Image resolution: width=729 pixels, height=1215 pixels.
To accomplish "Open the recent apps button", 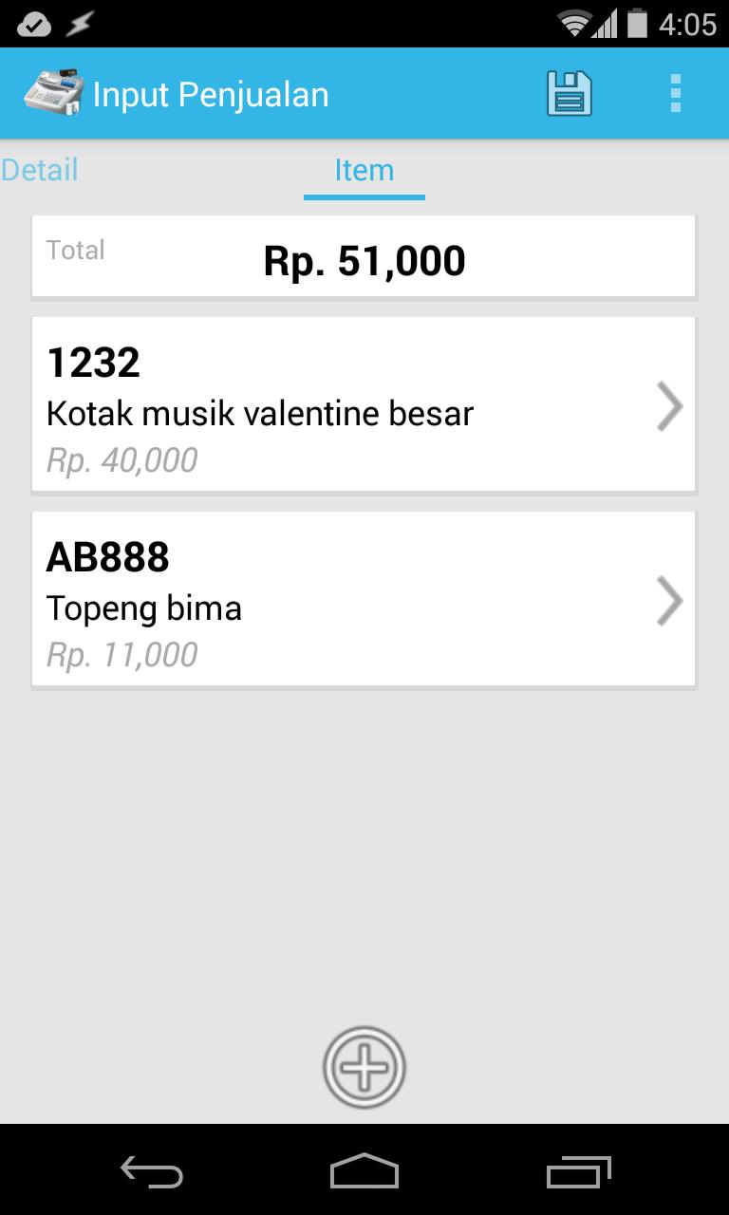I will click(578, 1172).
